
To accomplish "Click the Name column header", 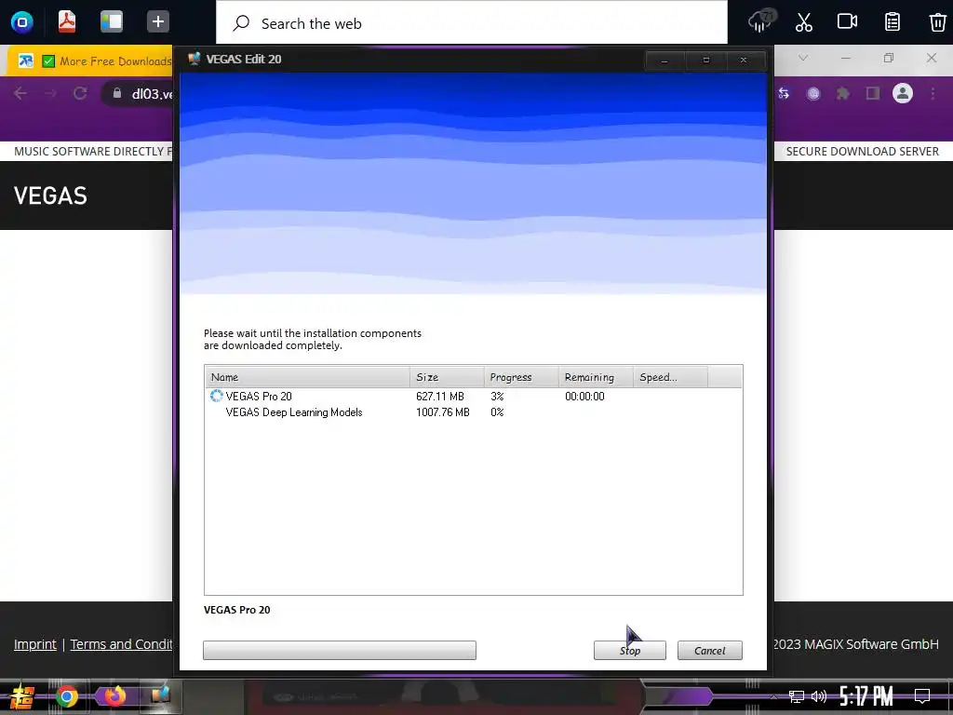I will (x=307, y=377).
